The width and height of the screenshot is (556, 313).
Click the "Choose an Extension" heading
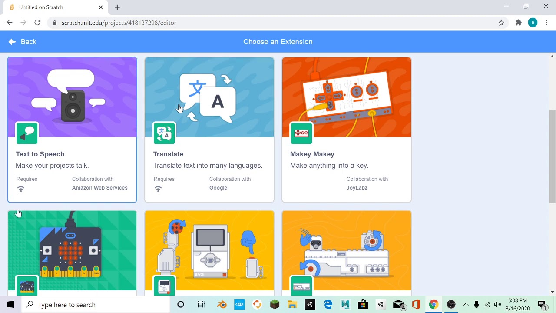pyautogui.click(x=278, y=42)
